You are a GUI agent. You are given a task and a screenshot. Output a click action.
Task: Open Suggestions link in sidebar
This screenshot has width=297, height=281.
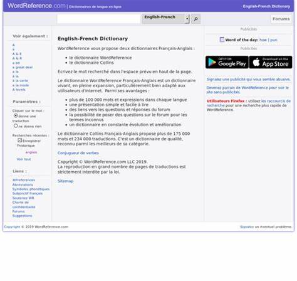pos(22,216)
